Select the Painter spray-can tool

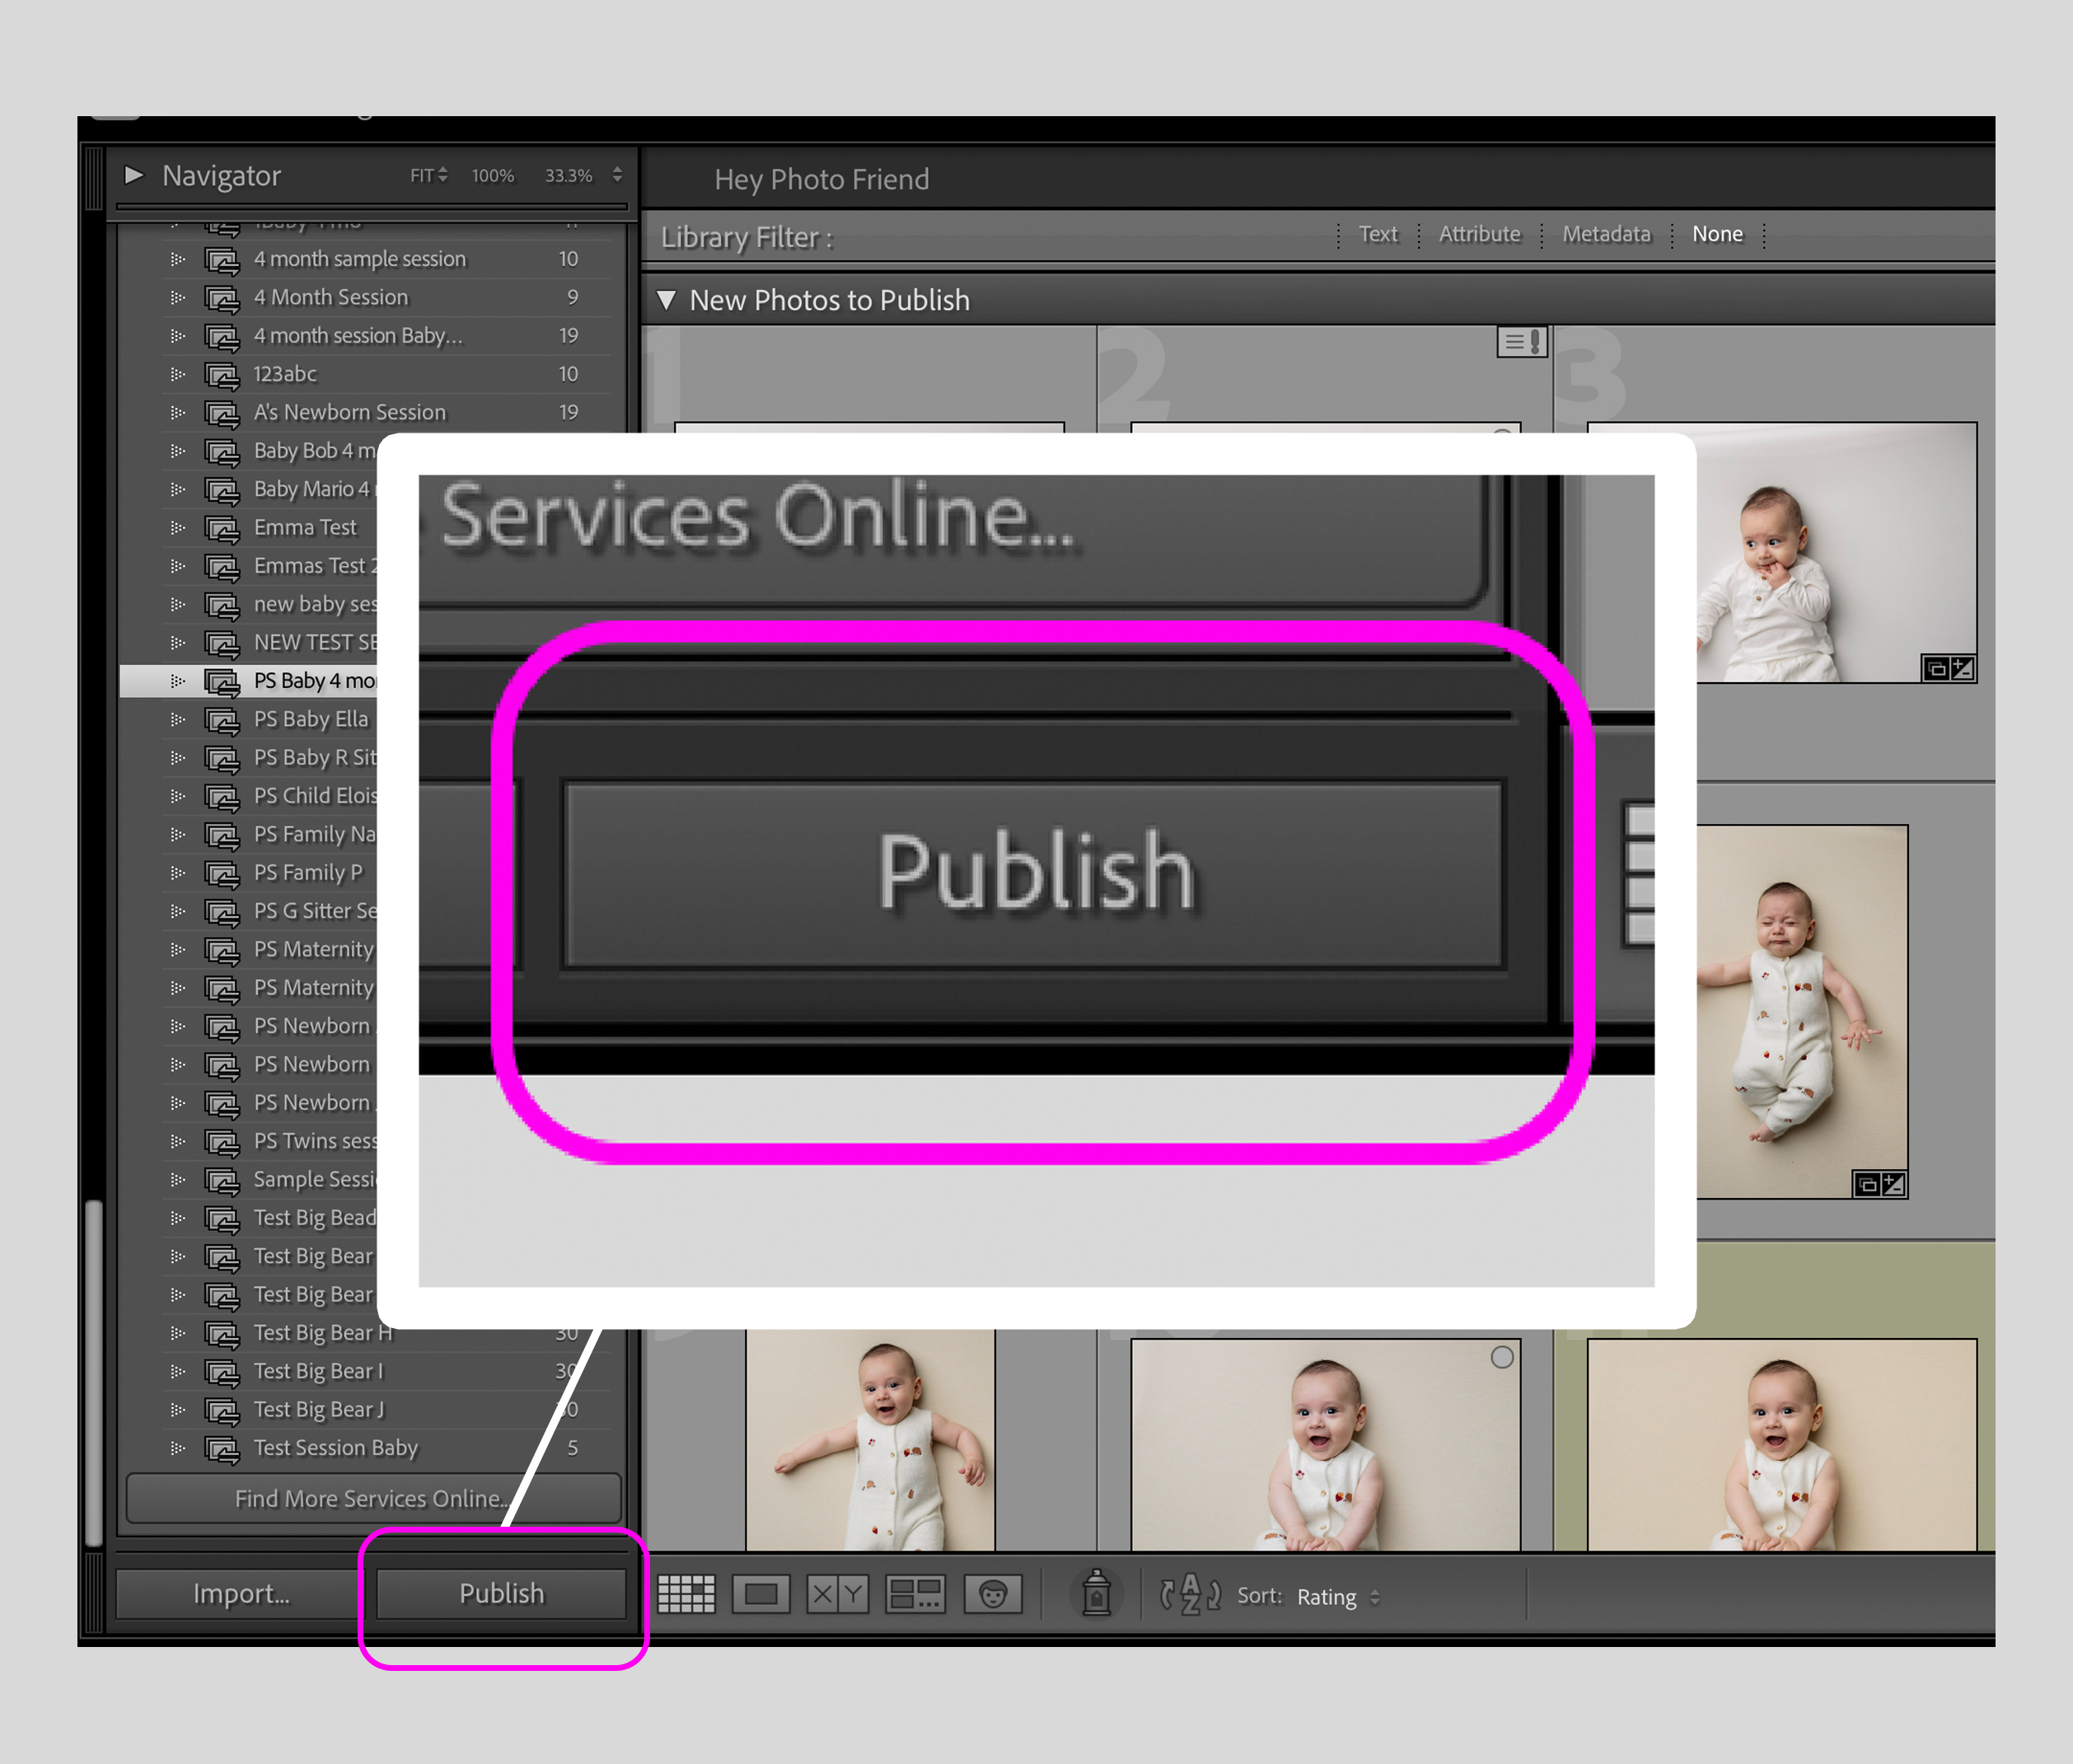[1097, 1594]
